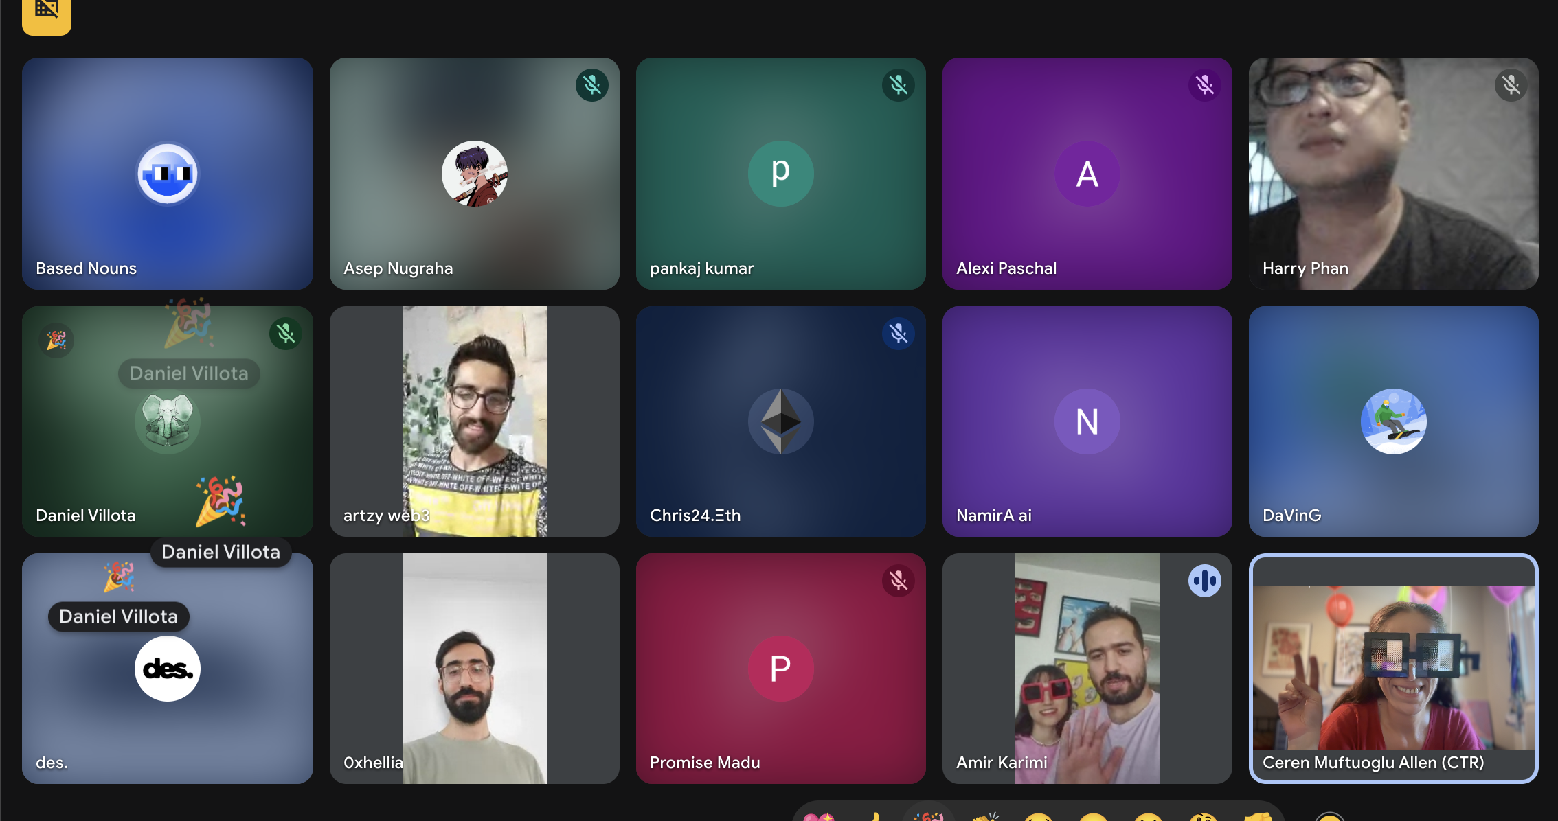The width and height of the screenshot is (1558, 821).
Task: Click NamirA ai's letter N avatar
Action: point(1087,421)
